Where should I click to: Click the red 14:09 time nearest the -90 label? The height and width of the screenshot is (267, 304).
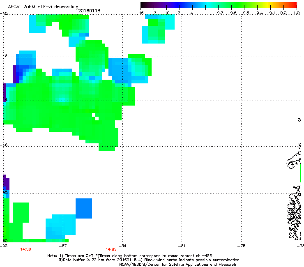tap(25, 249)
